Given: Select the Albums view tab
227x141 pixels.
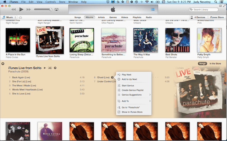Looking at the screenshot, I should tap(89, 17).
